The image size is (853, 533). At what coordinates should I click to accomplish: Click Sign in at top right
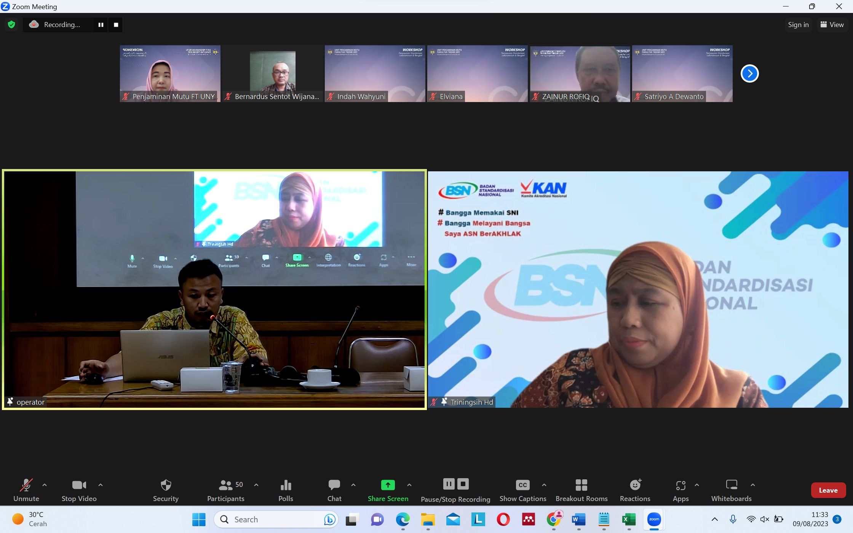798,25
